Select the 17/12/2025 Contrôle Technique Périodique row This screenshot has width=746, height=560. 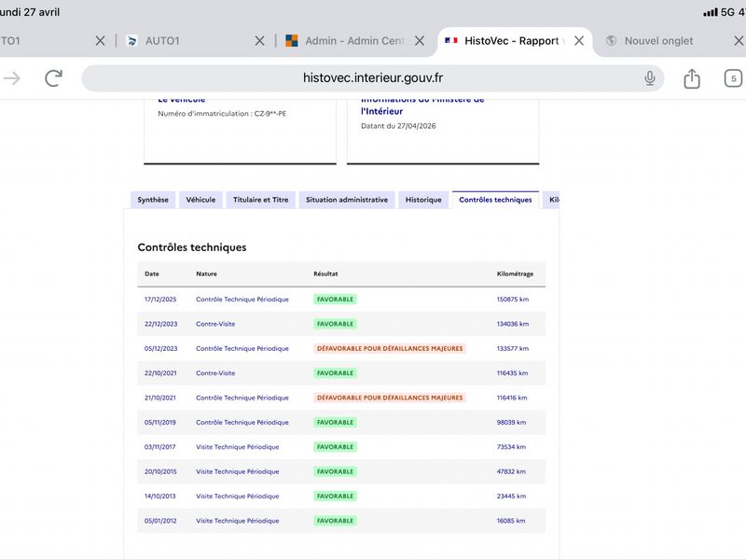(x=341, y=300)
